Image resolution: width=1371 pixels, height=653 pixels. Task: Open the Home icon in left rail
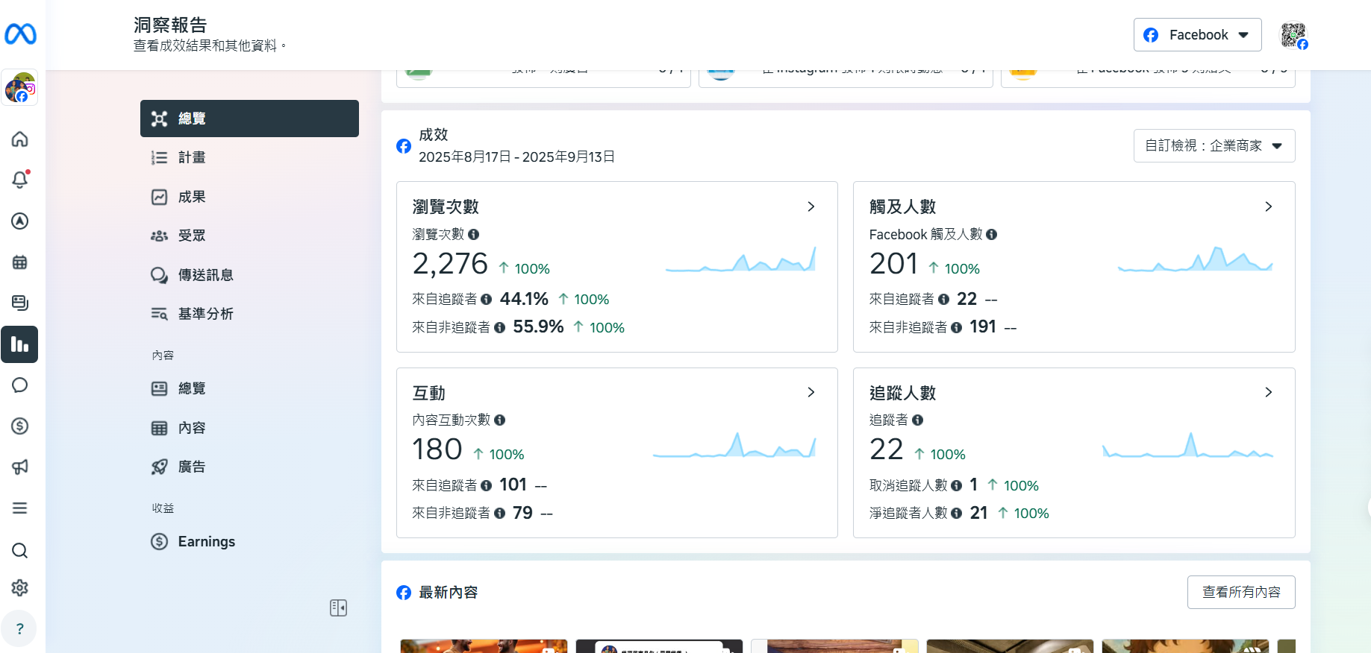(x=20, y=139)
